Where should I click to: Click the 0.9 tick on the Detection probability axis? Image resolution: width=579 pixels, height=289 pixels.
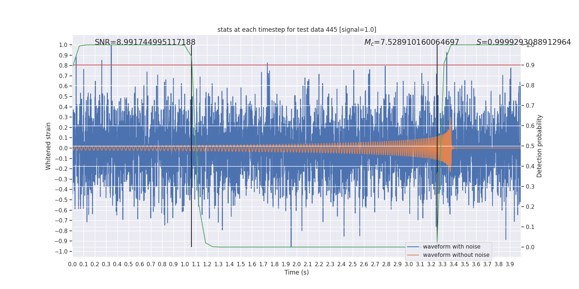[x=530, y=65]
